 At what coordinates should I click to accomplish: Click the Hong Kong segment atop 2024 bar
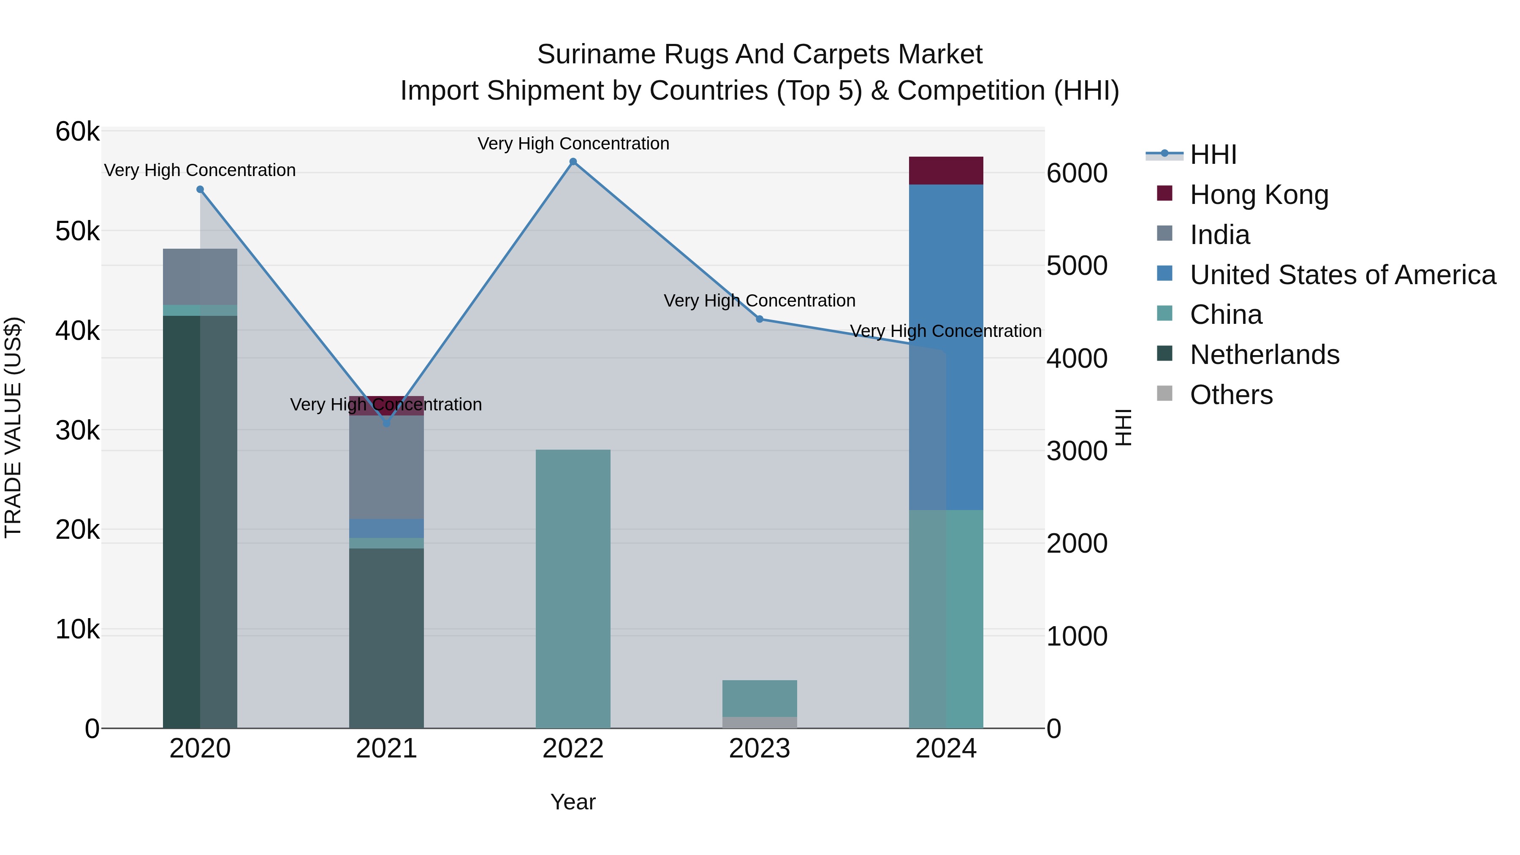tap(946, 171)
